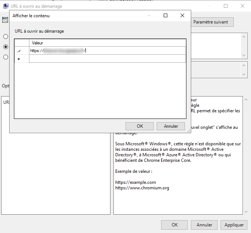Screen dimensions: 251x233
Task: Choose the radio button above the checked one
Action: pos(6,37)
